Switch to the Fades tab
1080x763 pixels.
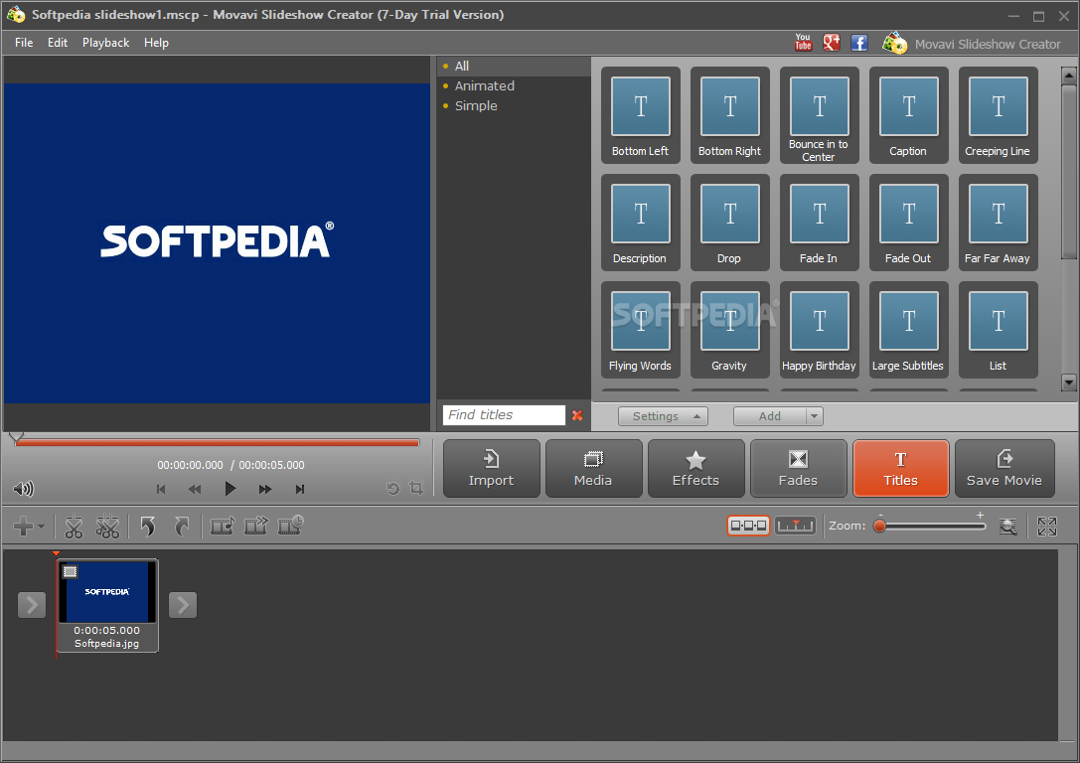pos(798,468)
